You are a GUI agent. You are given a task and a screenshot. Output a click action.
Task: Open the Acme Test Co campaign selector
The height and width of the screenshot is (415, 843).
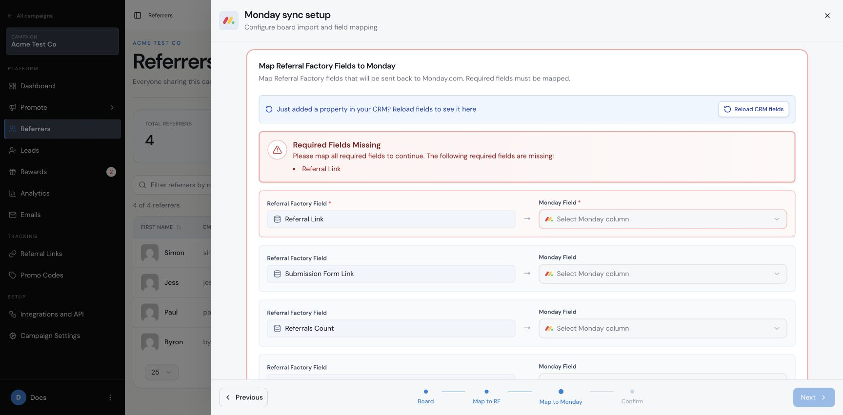[x=62, y=41]
